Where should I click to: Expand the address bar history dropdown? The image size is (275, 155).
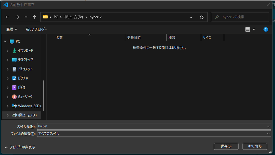(191, 17)
